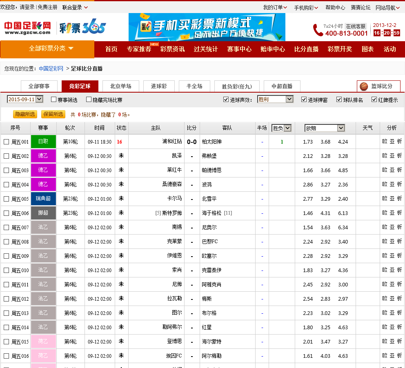The height and width of the screenshot is (368, 405).
Task: Expand the 网站导航 menu
Action: [387, 7]
